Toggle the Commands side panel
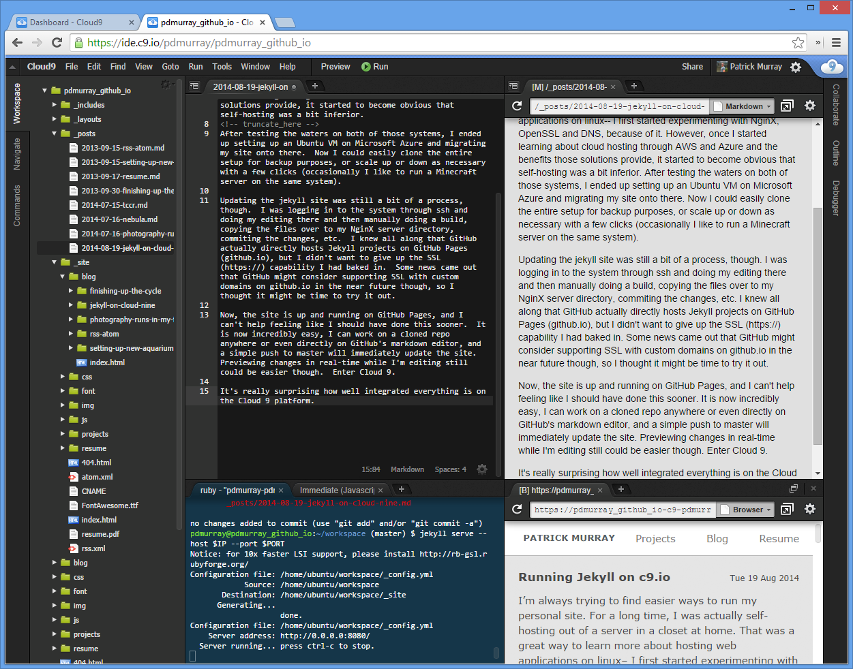This screenshot has height=669, width=853. click(17, 206)
